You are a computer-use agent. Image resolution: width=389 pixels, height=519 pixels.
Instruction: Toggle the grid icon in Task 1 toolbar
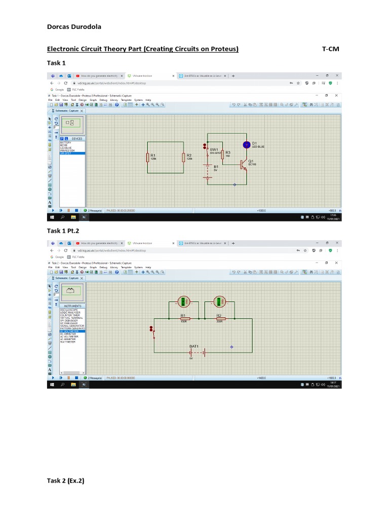[131, 104]
